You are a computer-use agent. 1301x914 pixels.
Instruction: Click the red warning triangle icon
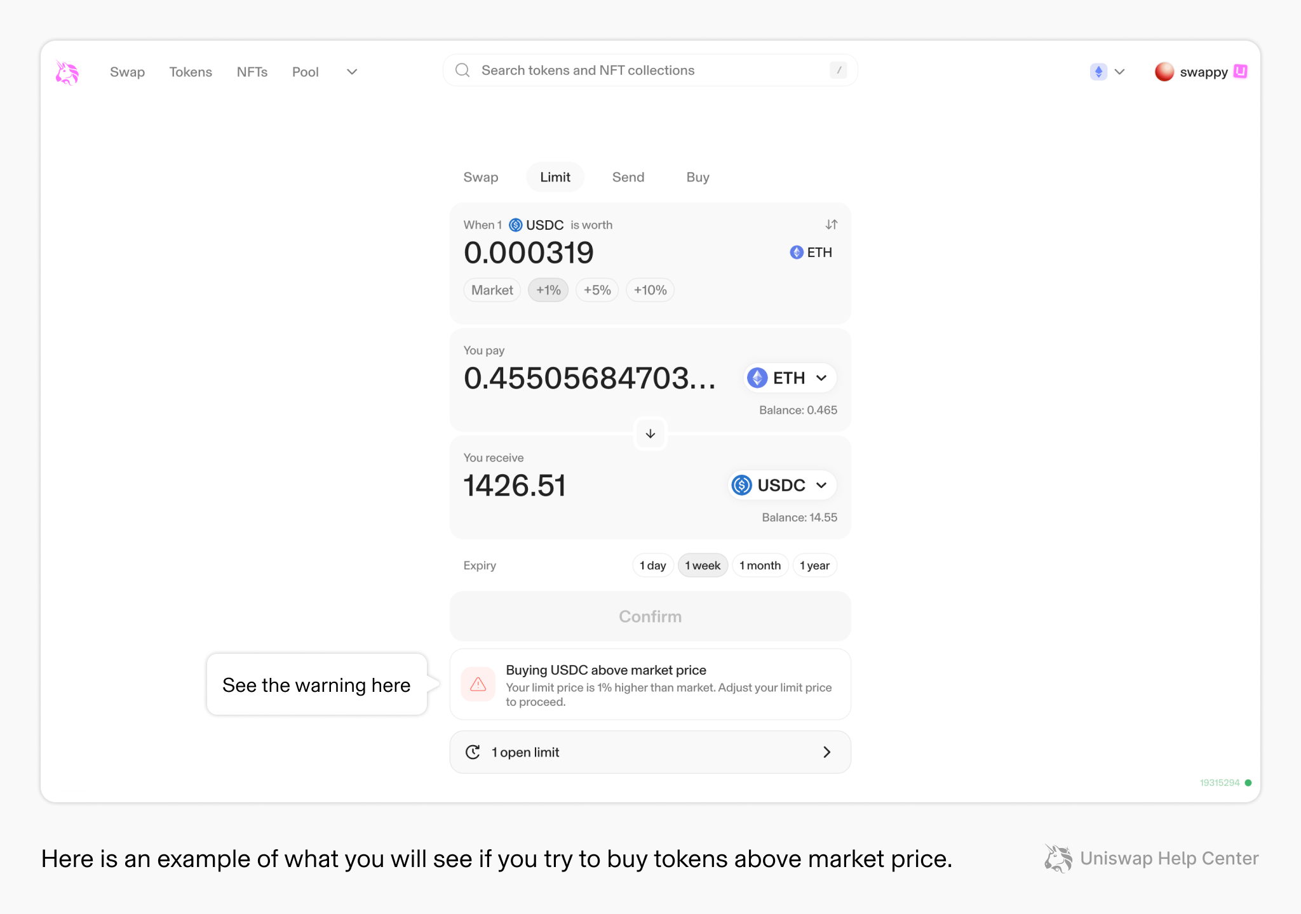coord(478,684)
